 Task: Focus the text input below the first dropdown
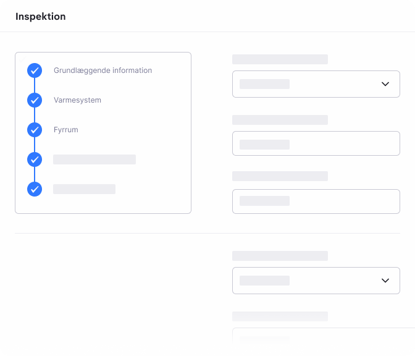pyautogui.click(x=316, y=143)
